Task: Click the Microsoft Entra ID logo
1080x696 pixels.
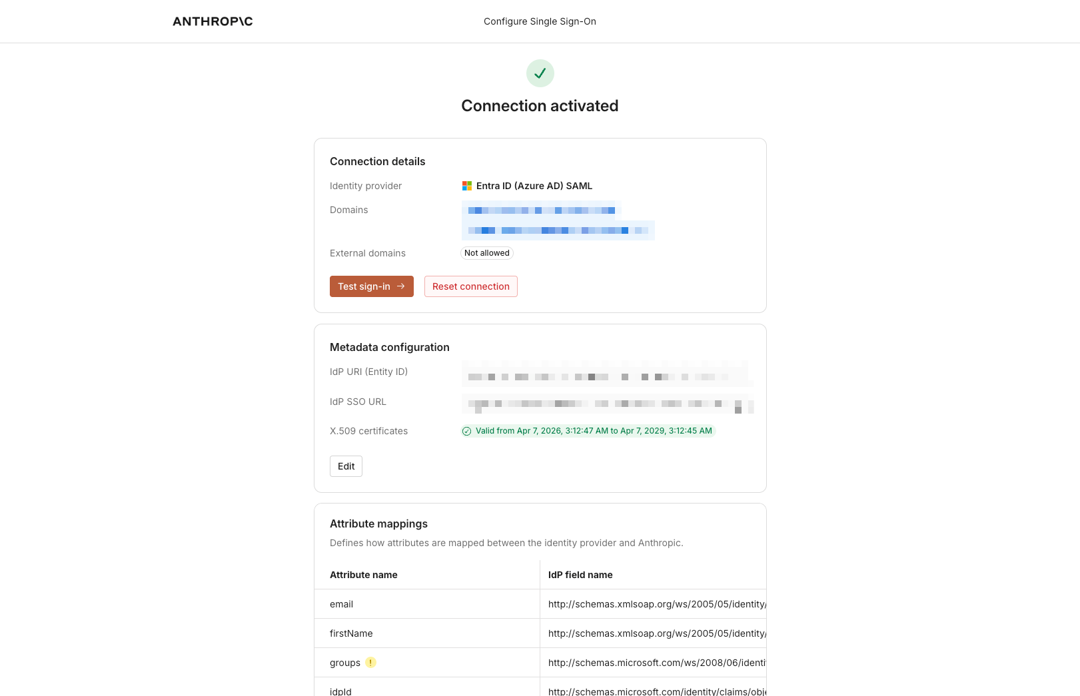Action: tap(467, 186)
